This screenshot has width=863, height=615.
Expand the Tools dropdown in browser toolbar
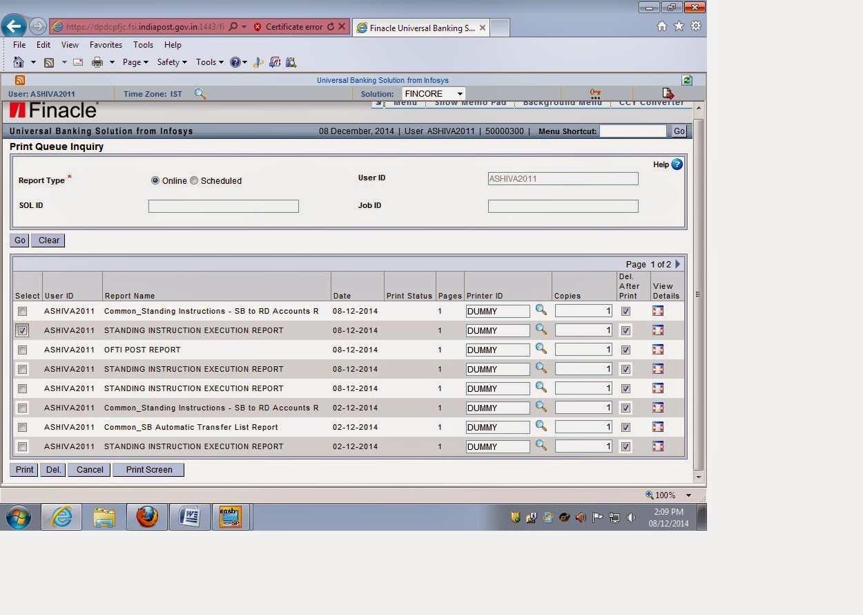tap(209, 61)
